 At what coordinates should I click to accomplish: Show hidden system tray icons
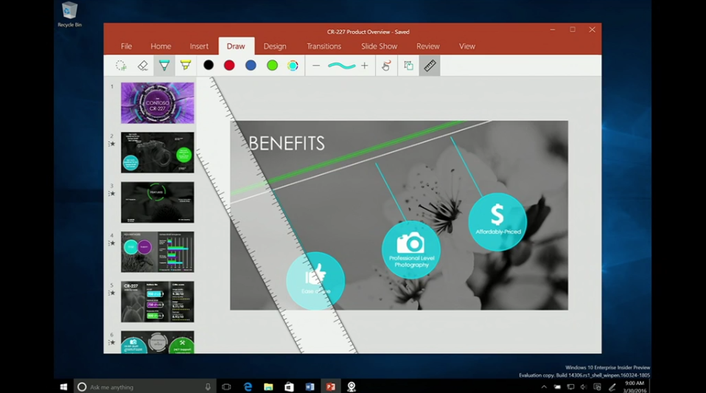pyautogui.click(x=544, y=386)
